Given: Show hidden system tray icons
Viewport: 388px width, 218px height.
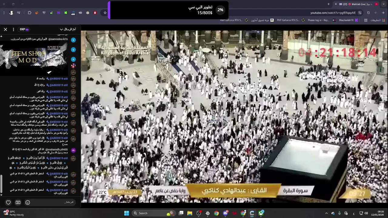Looking at the screenshot, I should point(326,213).
